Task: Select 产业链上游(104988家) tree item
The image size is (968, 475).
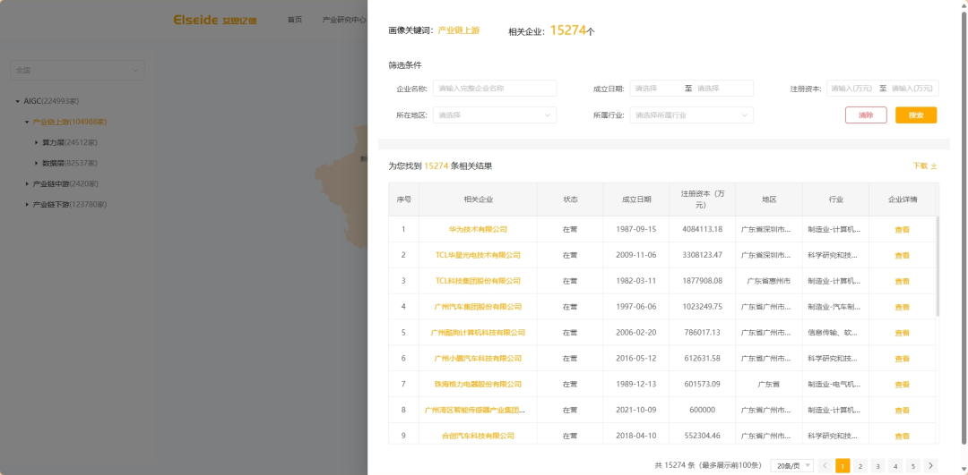Action: click(x=70, y=122)
